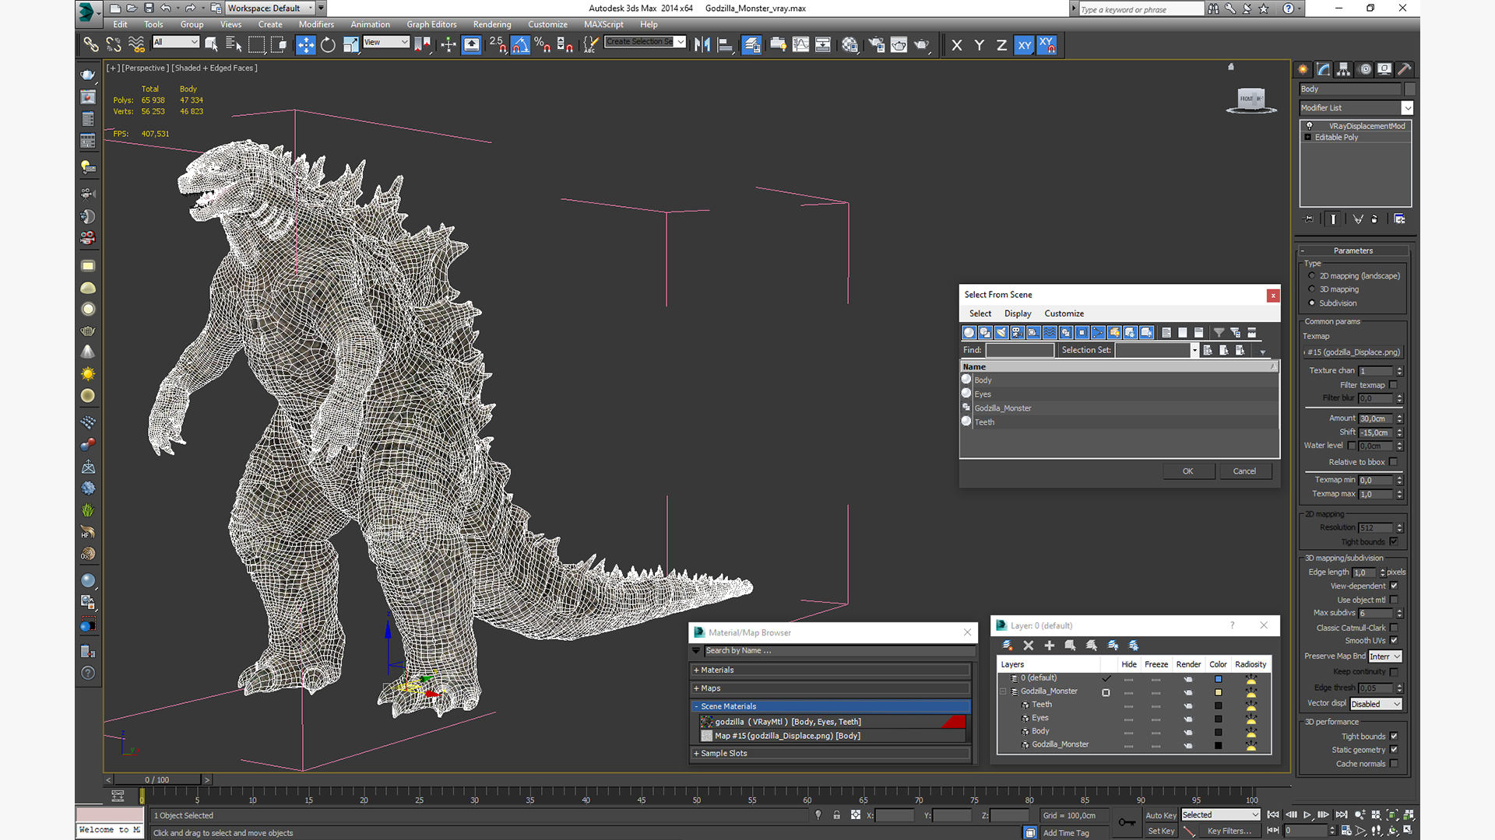Open the Modifiers menu
Viewport: 1495px width, 840px height.
316,25
